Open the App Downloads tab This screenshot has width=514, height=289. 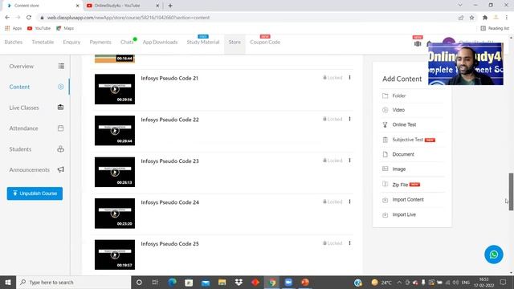[x=160, y=43]
